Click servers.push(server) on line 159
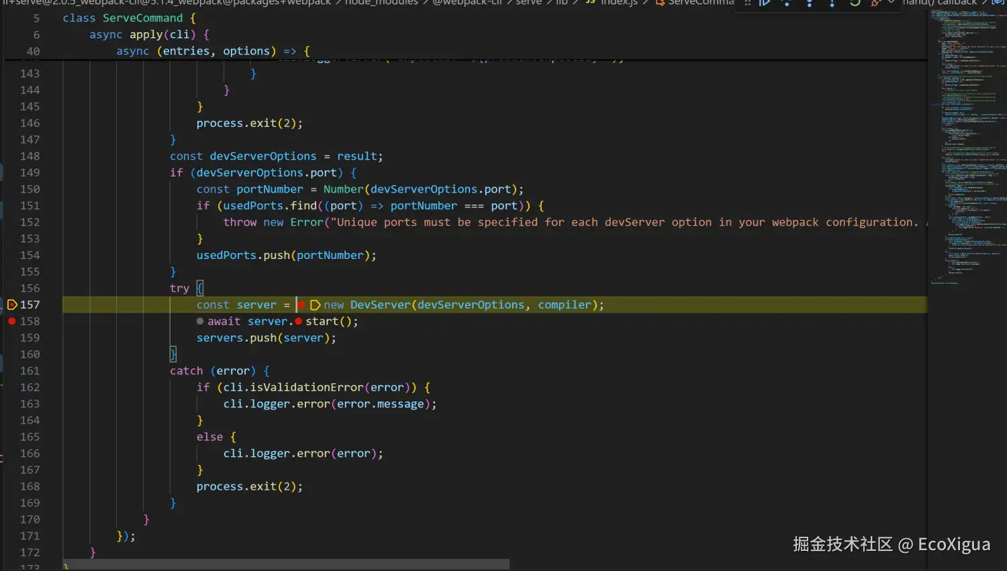Image resolution: width=1007 pixels, height=571 pixels. coord(266,338)
